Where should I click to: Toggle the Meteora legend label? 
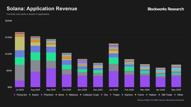74,95
